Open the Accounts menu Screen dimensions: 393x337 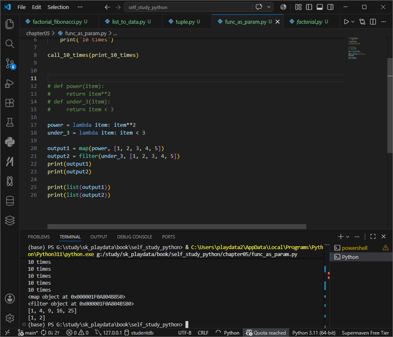click(9, 299)
